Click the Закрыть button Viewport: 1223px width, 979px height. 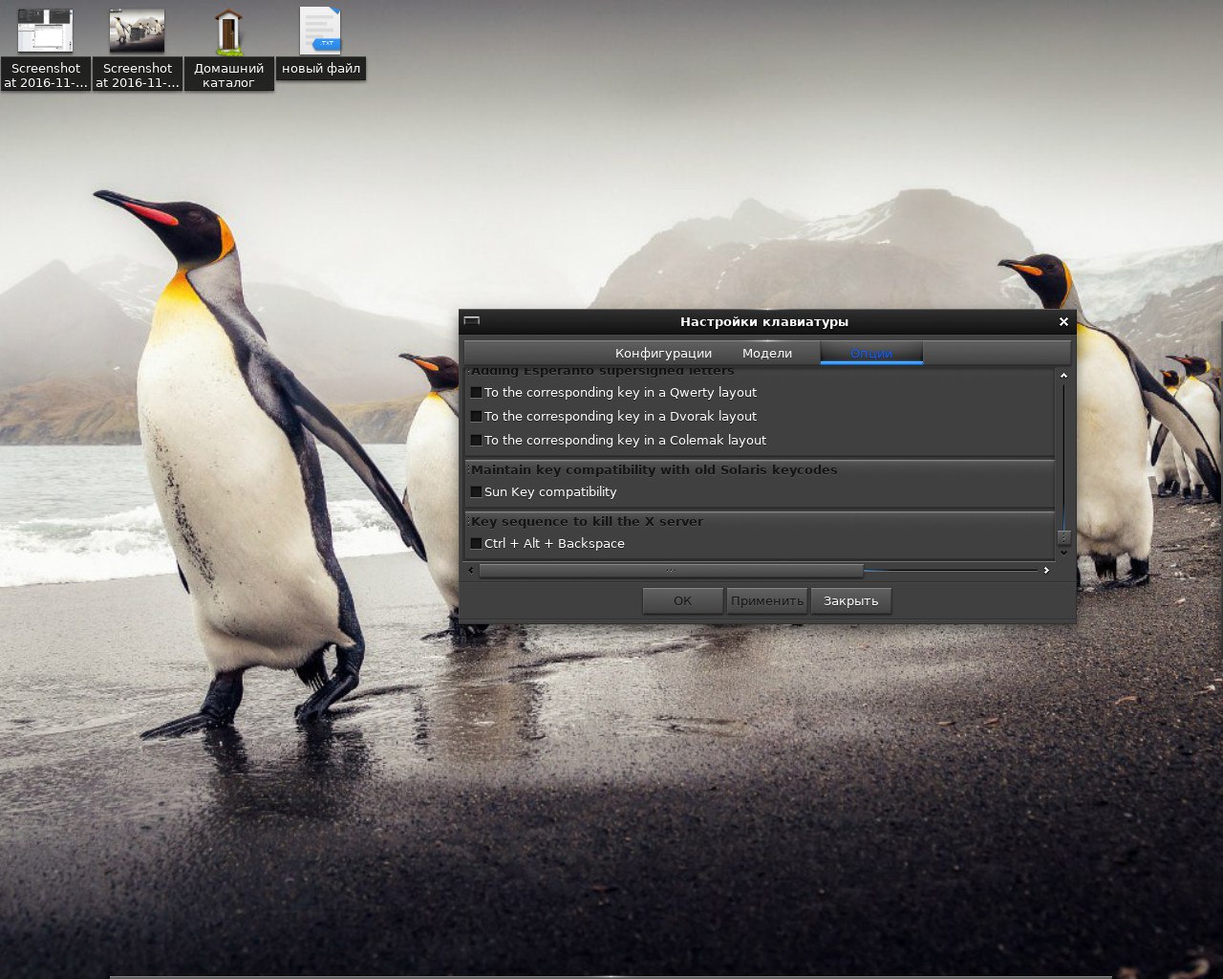click(x=850, y=600)
